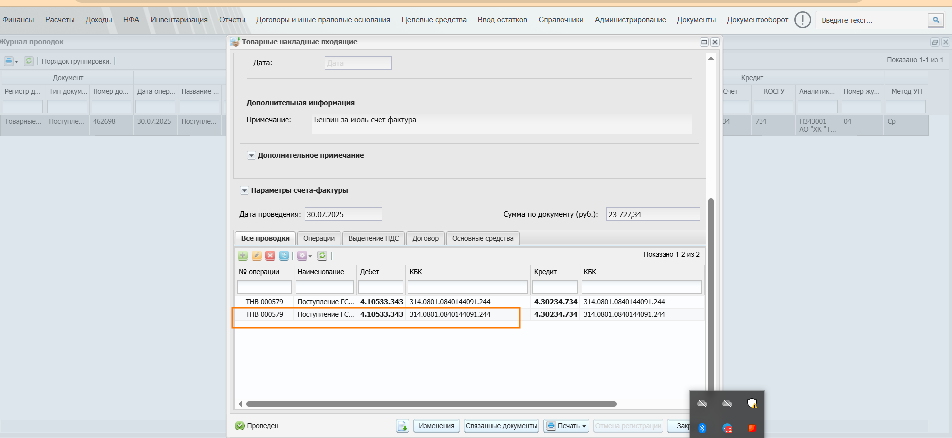Open the Доходы menu
The image size is (952, 438).
click(x=99, y=20)
